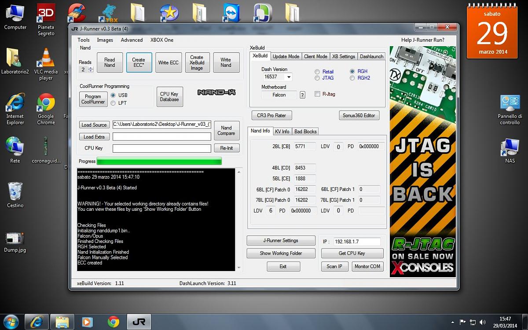Click Create XeBuild Image button
Viewport: 528px width, 330px height.
click(x=197, y=62)
